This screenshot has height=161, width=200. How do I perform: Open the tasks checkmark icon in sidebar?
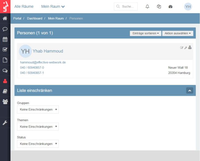click(5, 49)
